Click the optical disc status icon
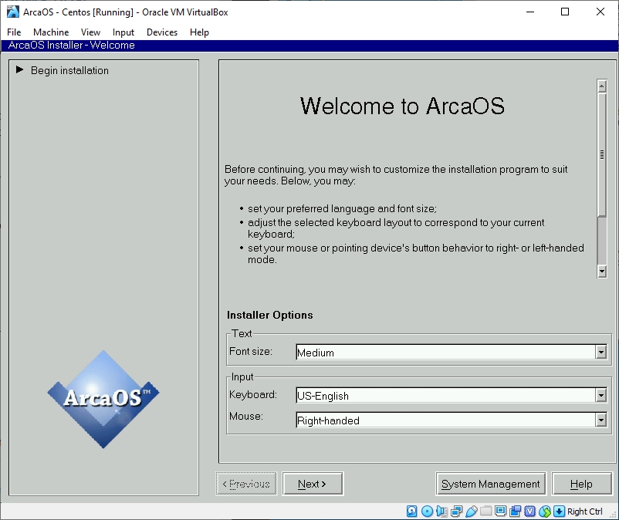The width and height of the screenshot is (619, 520). tap(427, 512)
